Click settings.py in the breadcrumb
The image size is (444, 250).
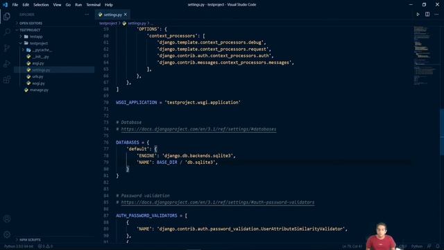pyautogui.click(x=137, y=23)
